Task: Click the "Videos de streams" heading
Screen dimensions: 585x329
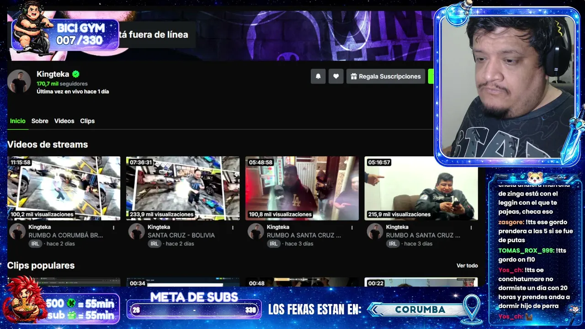Action: pos(48,144)
